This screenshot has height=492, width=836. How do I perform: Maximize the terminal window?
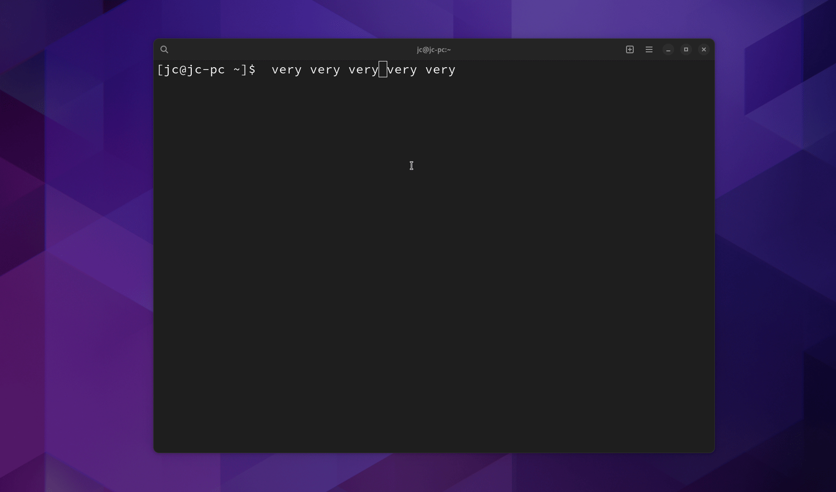tap(686, 49)
